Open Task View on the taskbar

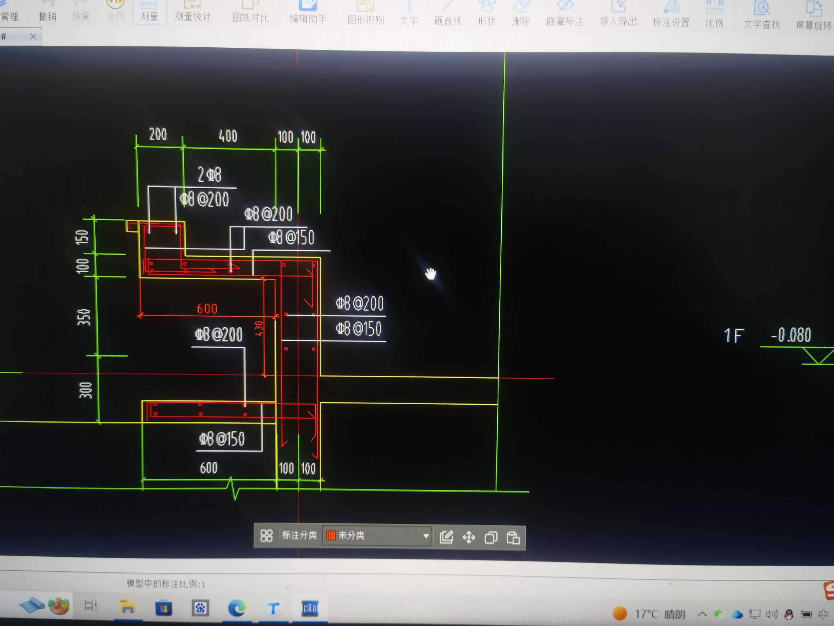(90, 606)
